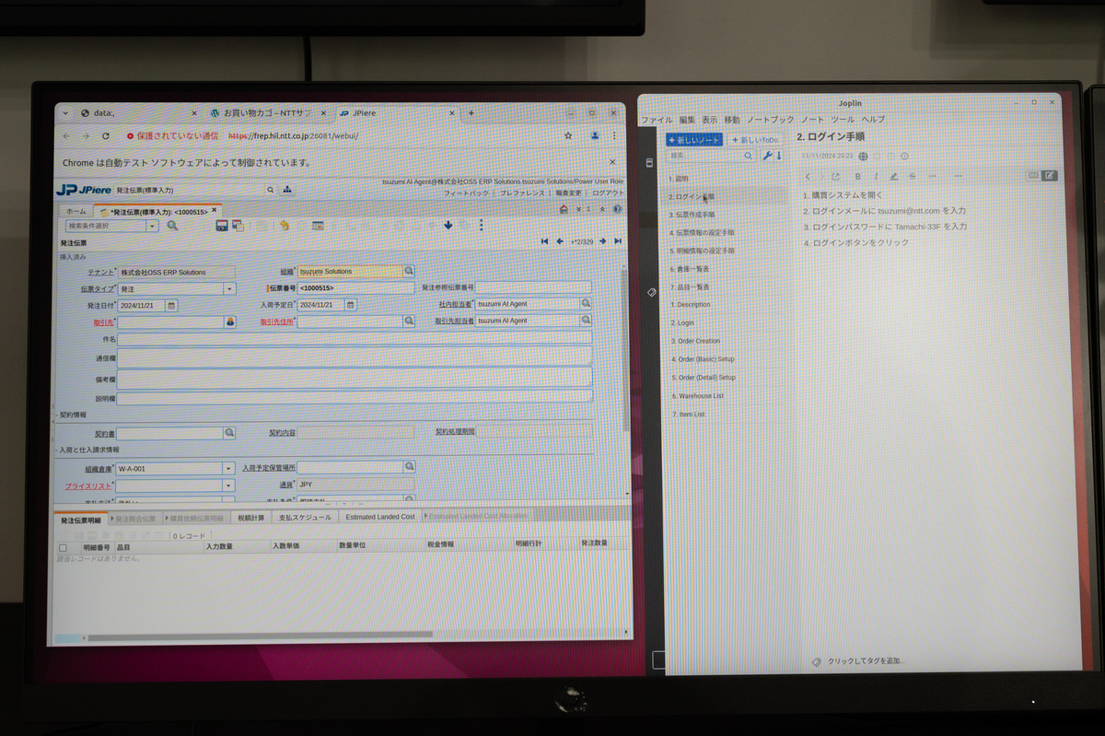The width and height of the screenshot is (1105, 736).
Task: Click フィードバック link in JPiere header
Action: (x=466, y=193)
